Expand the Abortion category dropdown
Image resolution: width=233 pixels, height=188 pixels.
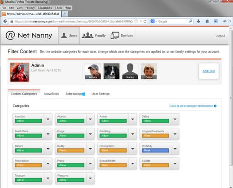pos(48,119)
